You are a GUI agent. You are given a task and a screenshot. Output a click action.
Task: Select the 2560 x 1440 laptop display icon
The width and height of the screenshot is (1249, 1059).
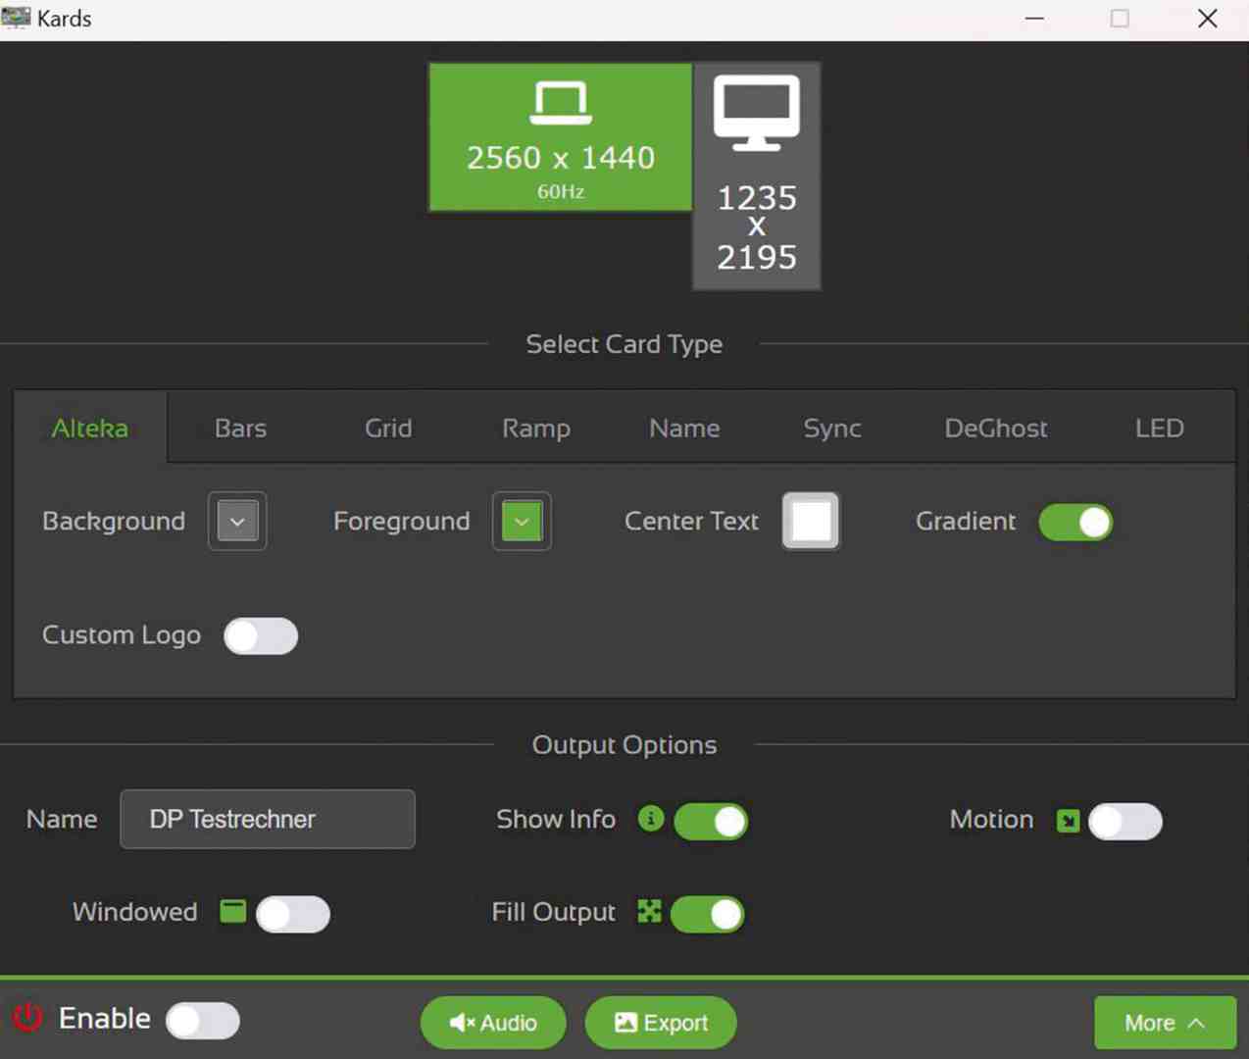tap(560, 135)
